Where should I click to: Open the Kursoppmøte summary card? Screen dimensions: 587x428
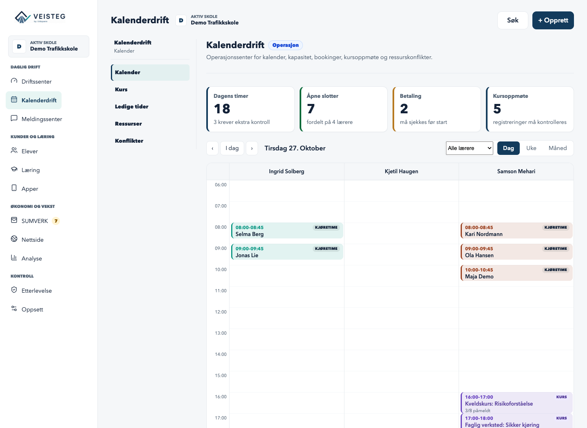click(x=530, y=109)
